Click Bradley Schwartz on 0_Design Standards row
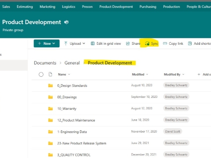 (176, 85)
